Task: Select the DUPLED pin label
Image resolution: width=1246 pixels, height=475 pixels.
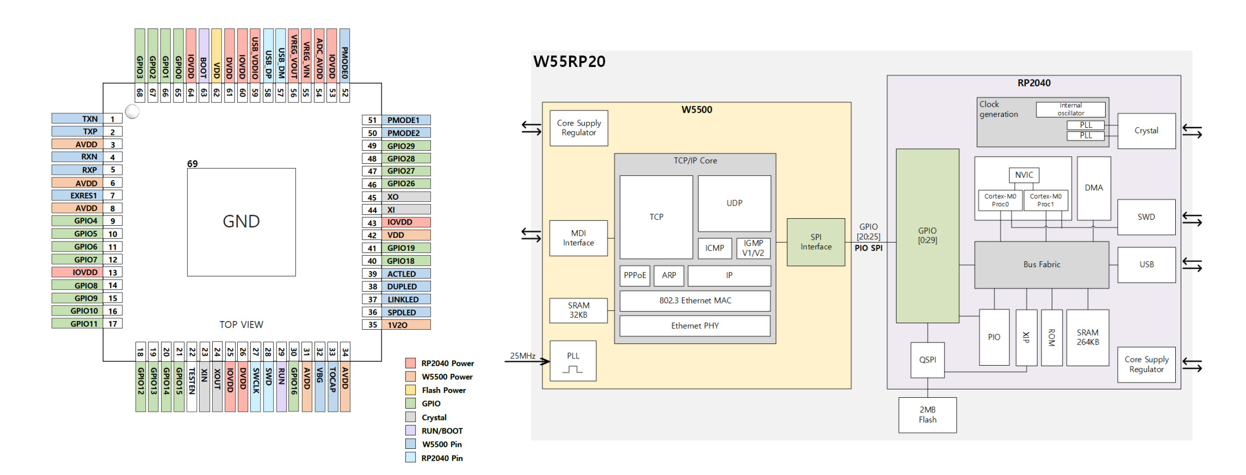Action: pos(406,287)
